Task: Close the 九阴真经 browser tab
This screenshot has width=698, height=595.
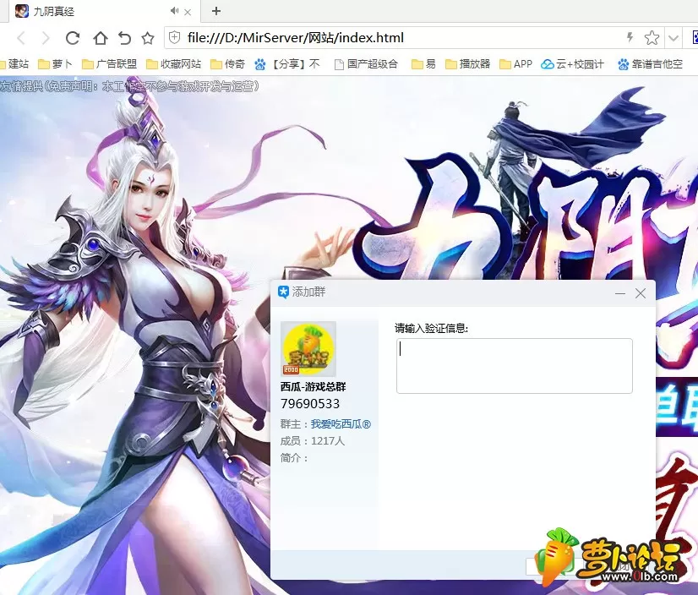Action: click(x=188, y=12)
